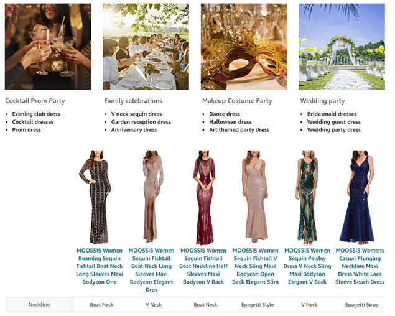Image resolution: width=395 pixels, height=316 pixels.
Task: Select the burgundy red sequin dress image
Action: pos(203,196)
